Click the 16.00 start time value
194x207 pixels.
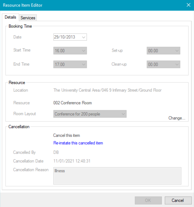(x=60, y=51)
